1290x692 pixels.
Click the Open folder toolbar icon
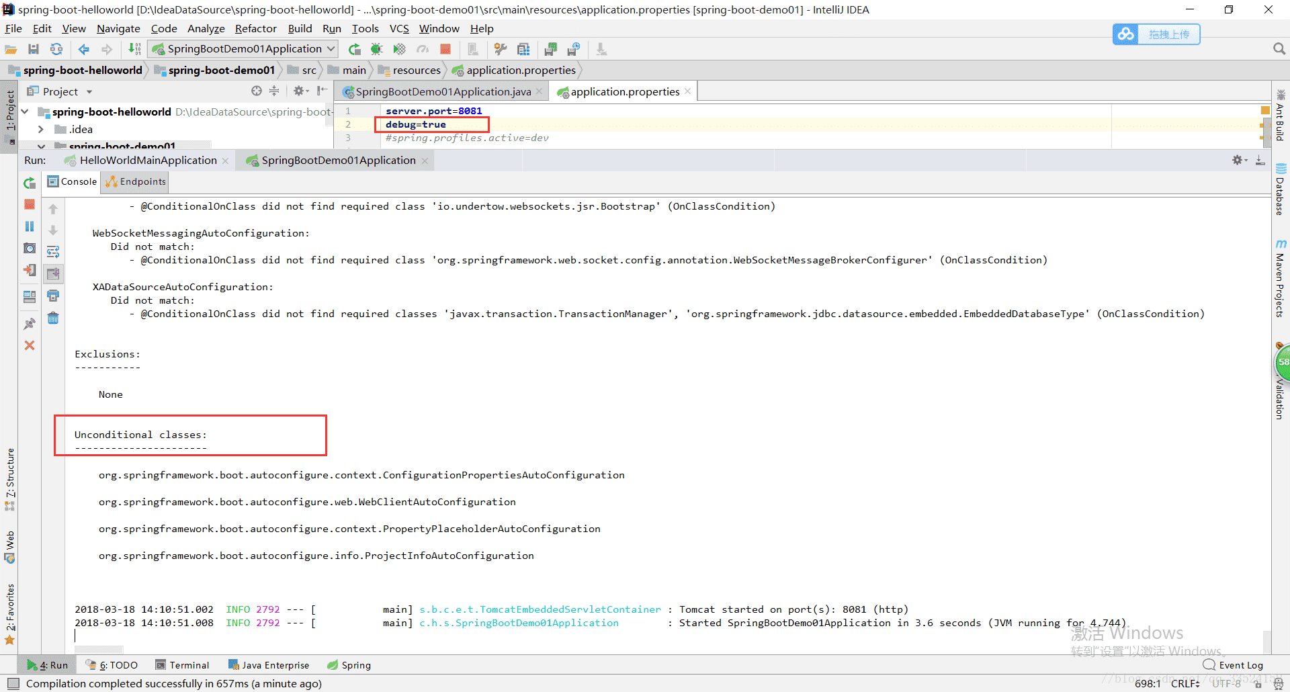click(11, 49)
